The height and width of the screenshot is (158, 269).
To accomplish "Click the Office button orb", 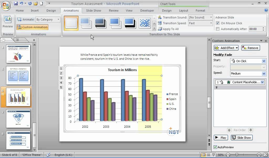I will click(x=6, y=6).
